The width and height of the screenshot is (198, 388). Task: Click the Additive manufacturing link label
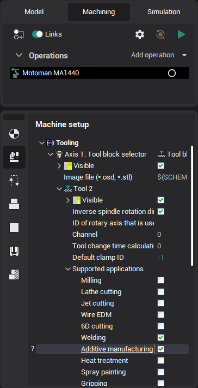(117, 349)
